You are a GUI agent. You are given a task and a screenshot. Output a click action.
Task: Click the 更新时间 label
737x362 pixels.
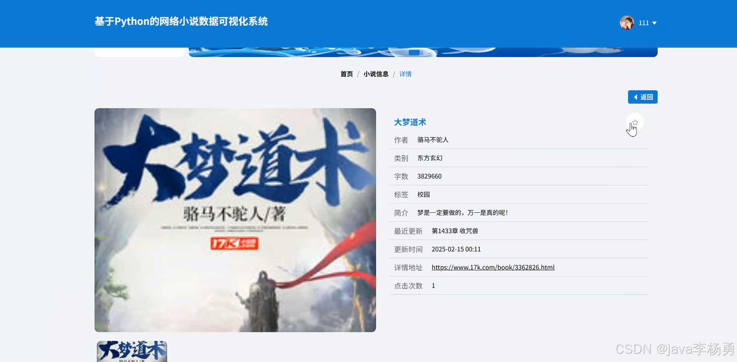(408, 249)
